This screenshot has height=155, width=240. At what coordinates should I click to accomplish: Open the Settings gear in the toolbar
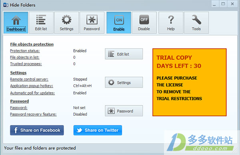66,23
